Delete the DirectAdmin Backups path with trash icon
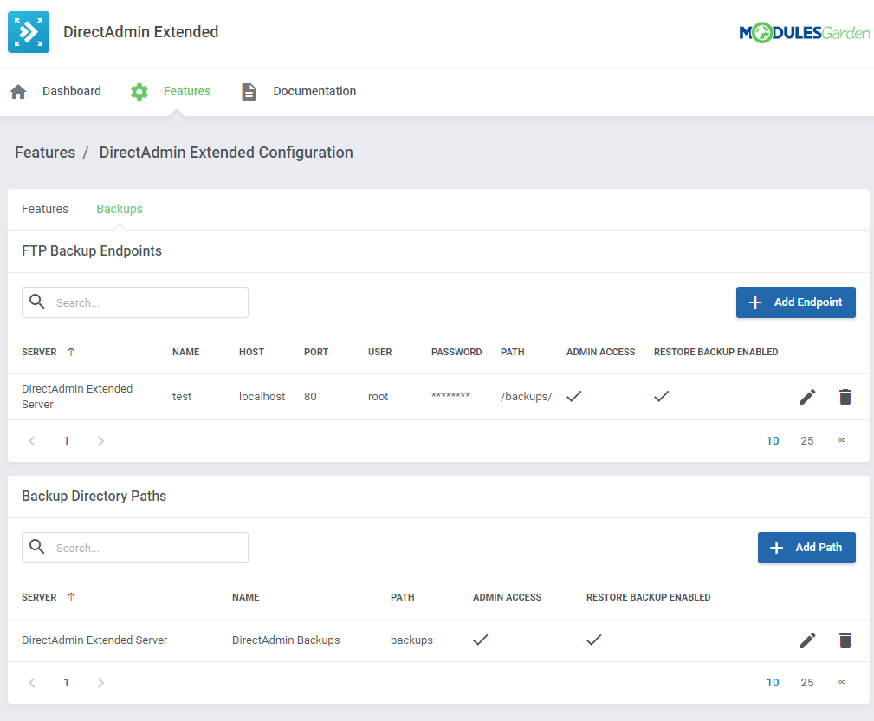Image resolution: width=874 pixels, height=721 pixels. point(845,640)
